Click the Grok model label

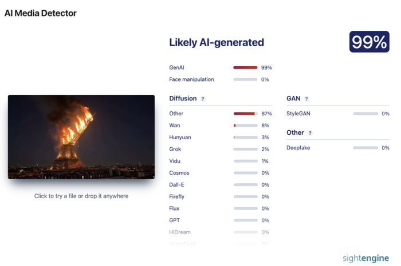coord(175,149)
